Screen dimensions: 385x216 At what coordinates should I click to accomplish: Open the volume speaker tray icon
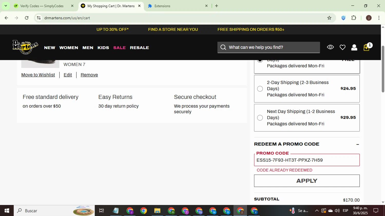pyautogui.click(x=337, y=211)
